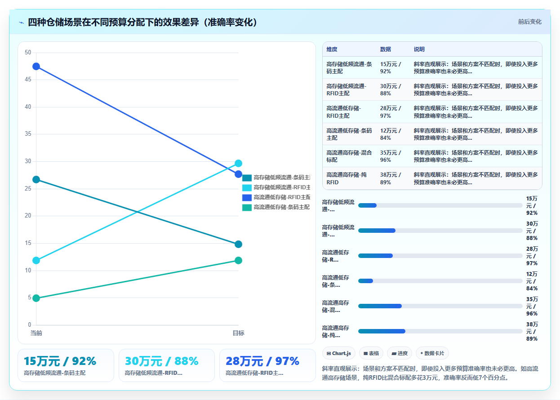This screenshot has width=560, height=400.
Task: Click the 50 y-axis tick label
Action: pos(28,53)
